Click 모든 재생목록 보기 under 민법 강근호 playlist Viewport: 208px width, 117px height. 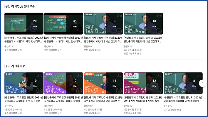pyautogui.click(x=13, y=113)
